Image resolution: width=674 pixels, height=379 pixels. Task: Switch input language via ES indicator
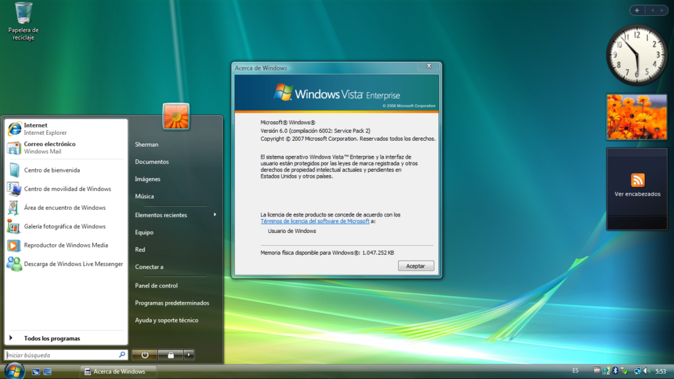click(x=575, y=370)
